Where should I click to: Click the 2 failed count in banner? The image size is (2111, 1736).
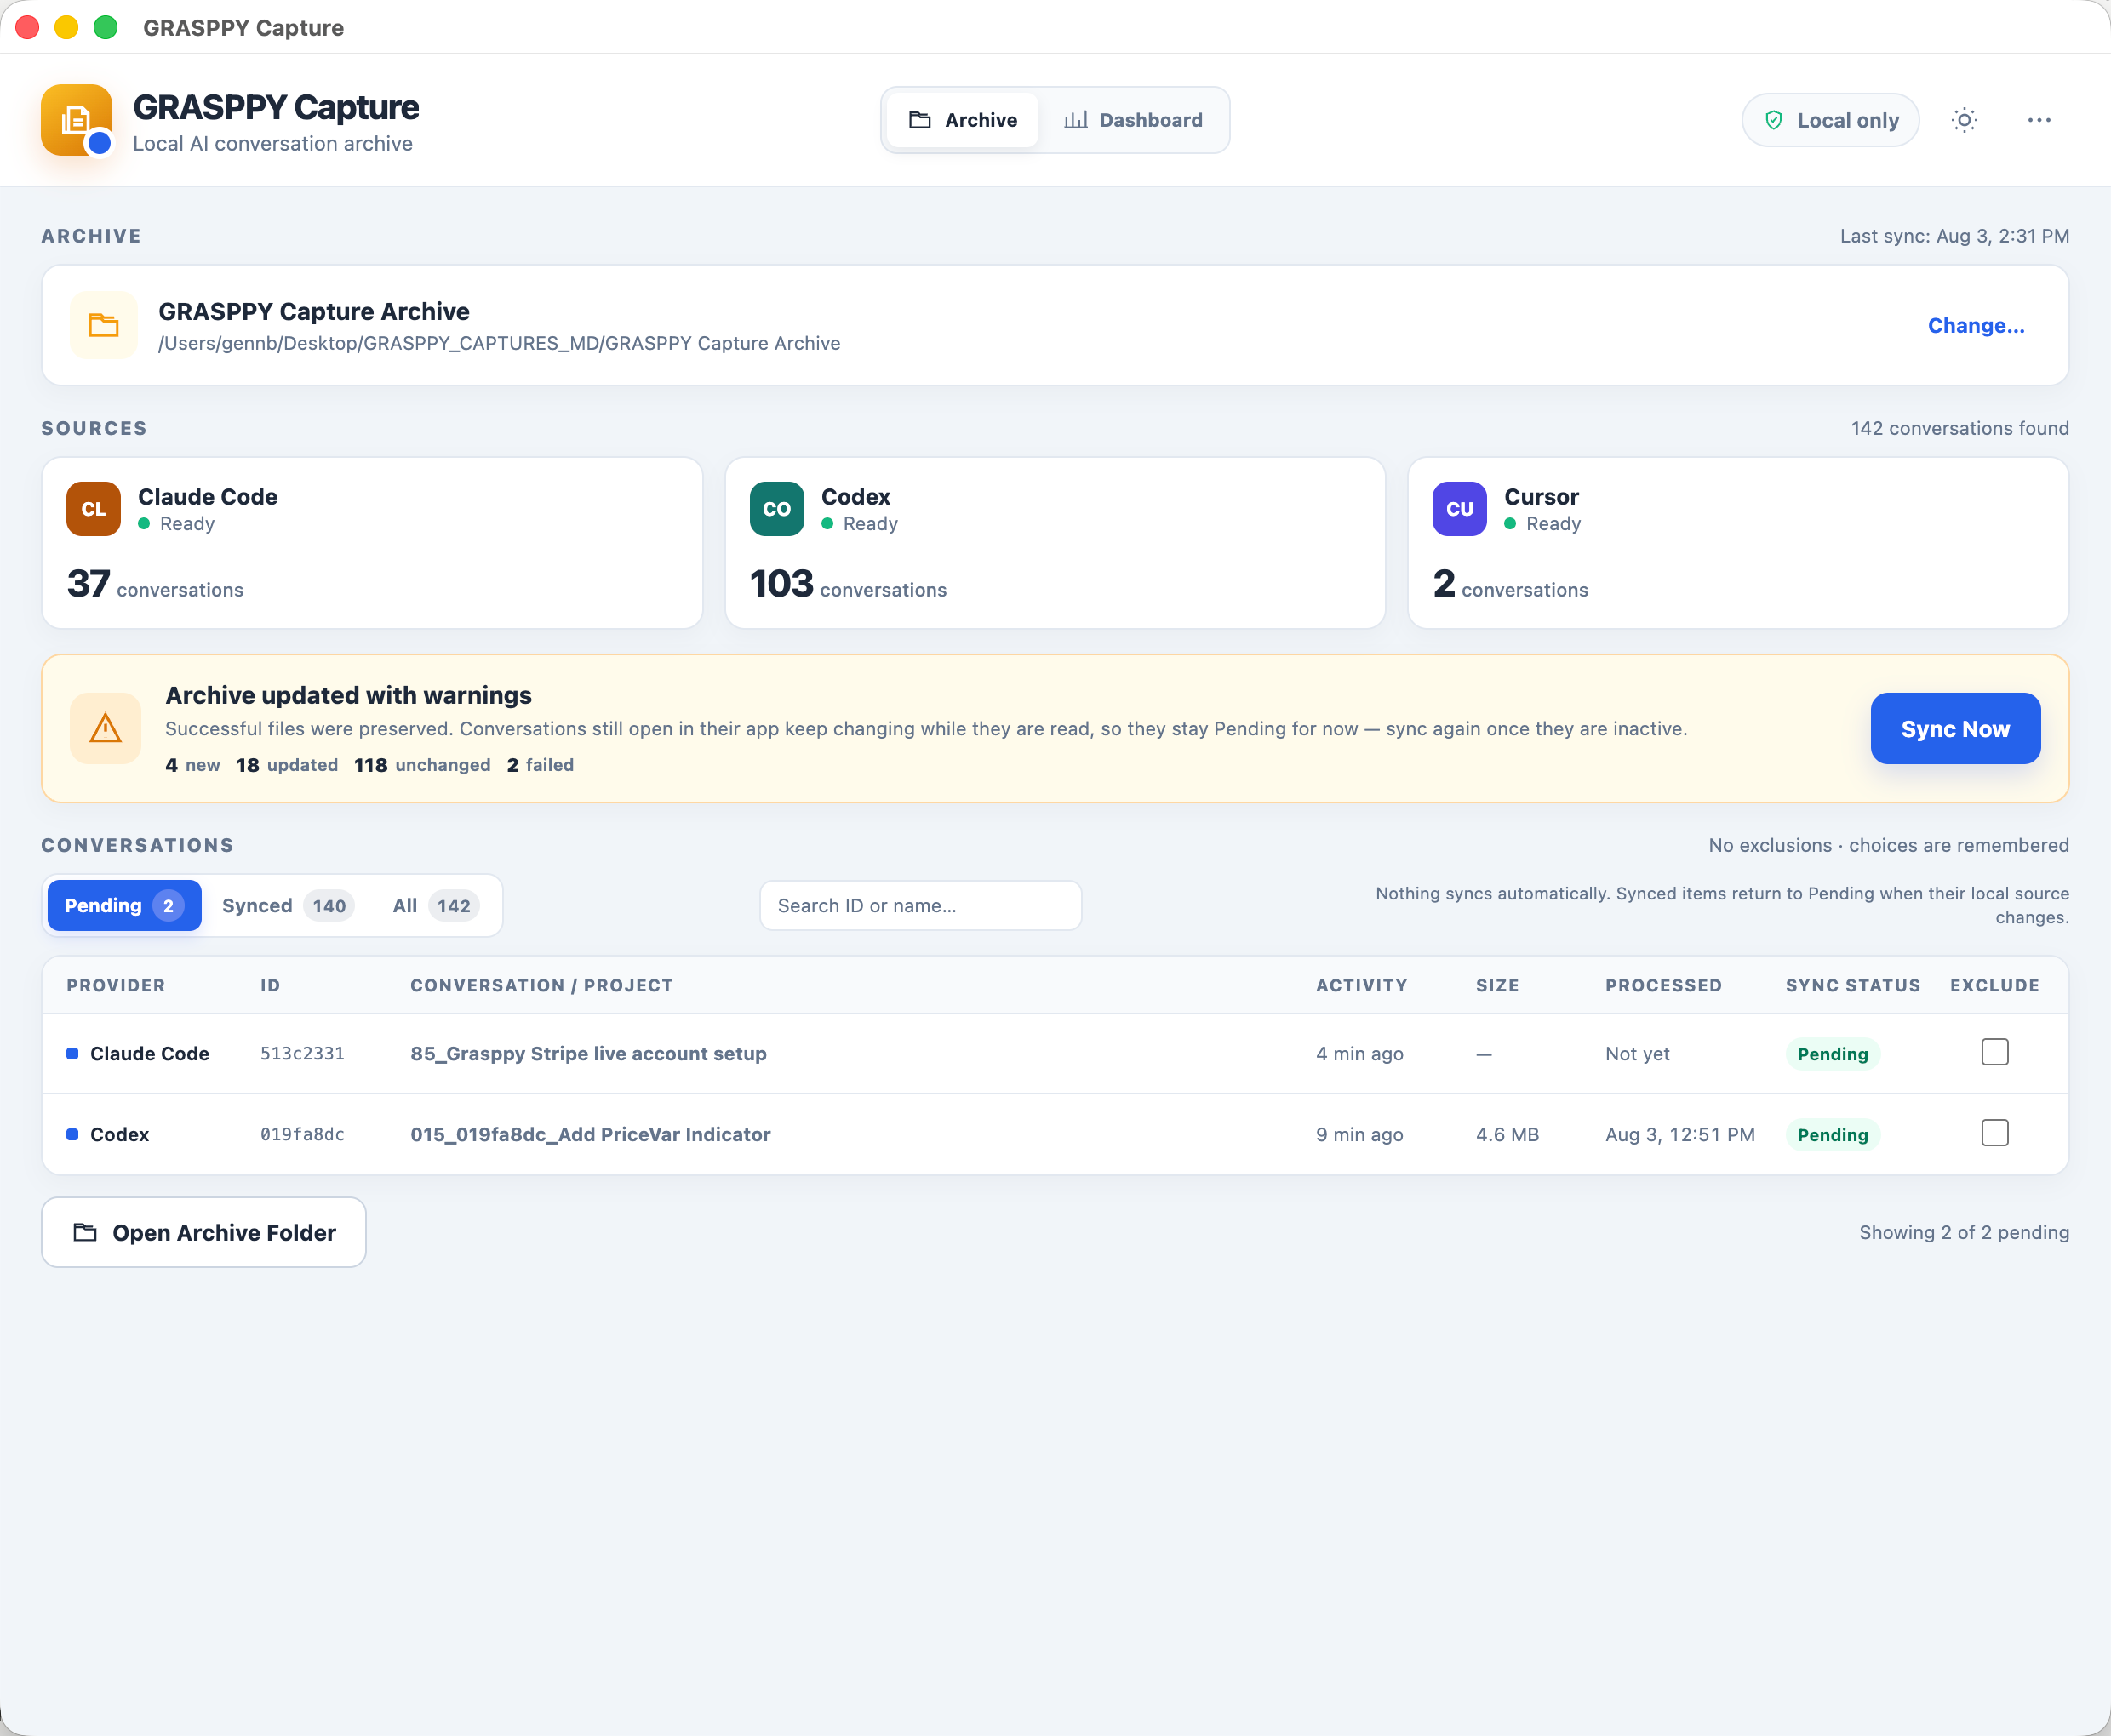540,765
